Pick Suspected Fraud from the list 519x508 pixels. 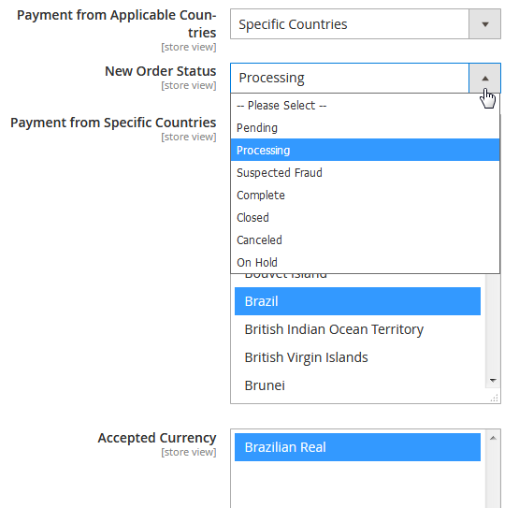(365, 172)
